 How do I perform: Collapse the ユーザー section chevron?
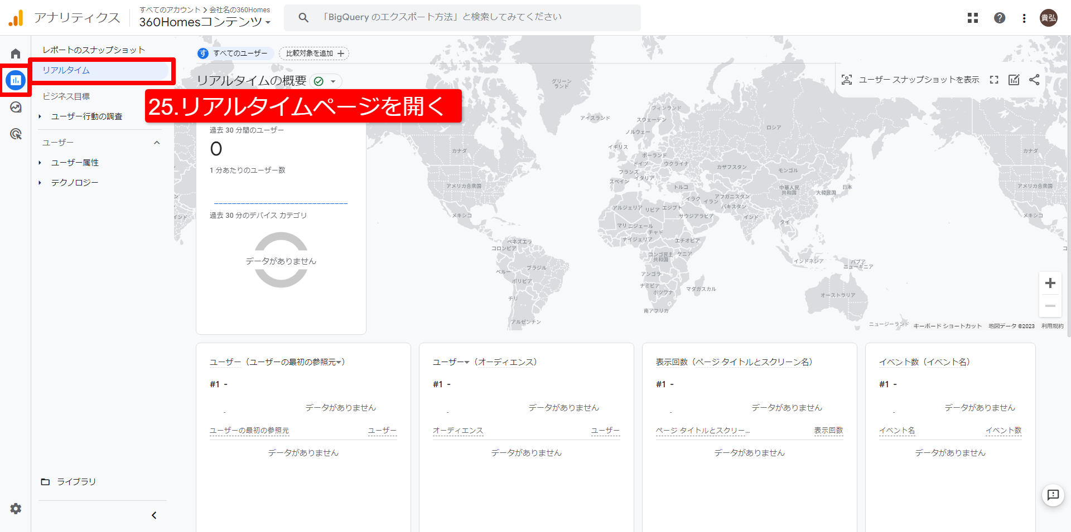coord(157,143)
